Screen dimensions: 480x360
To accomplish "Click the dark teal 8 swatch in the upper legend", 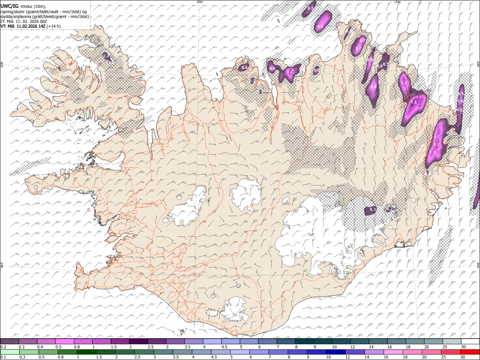I will point(304,341).
